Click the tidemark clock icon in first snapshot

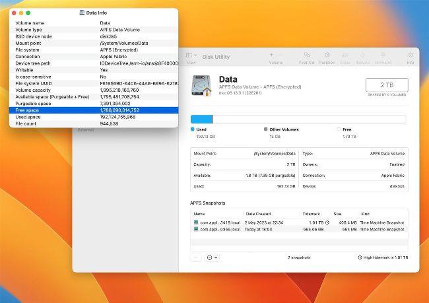[x=327, y=222]
